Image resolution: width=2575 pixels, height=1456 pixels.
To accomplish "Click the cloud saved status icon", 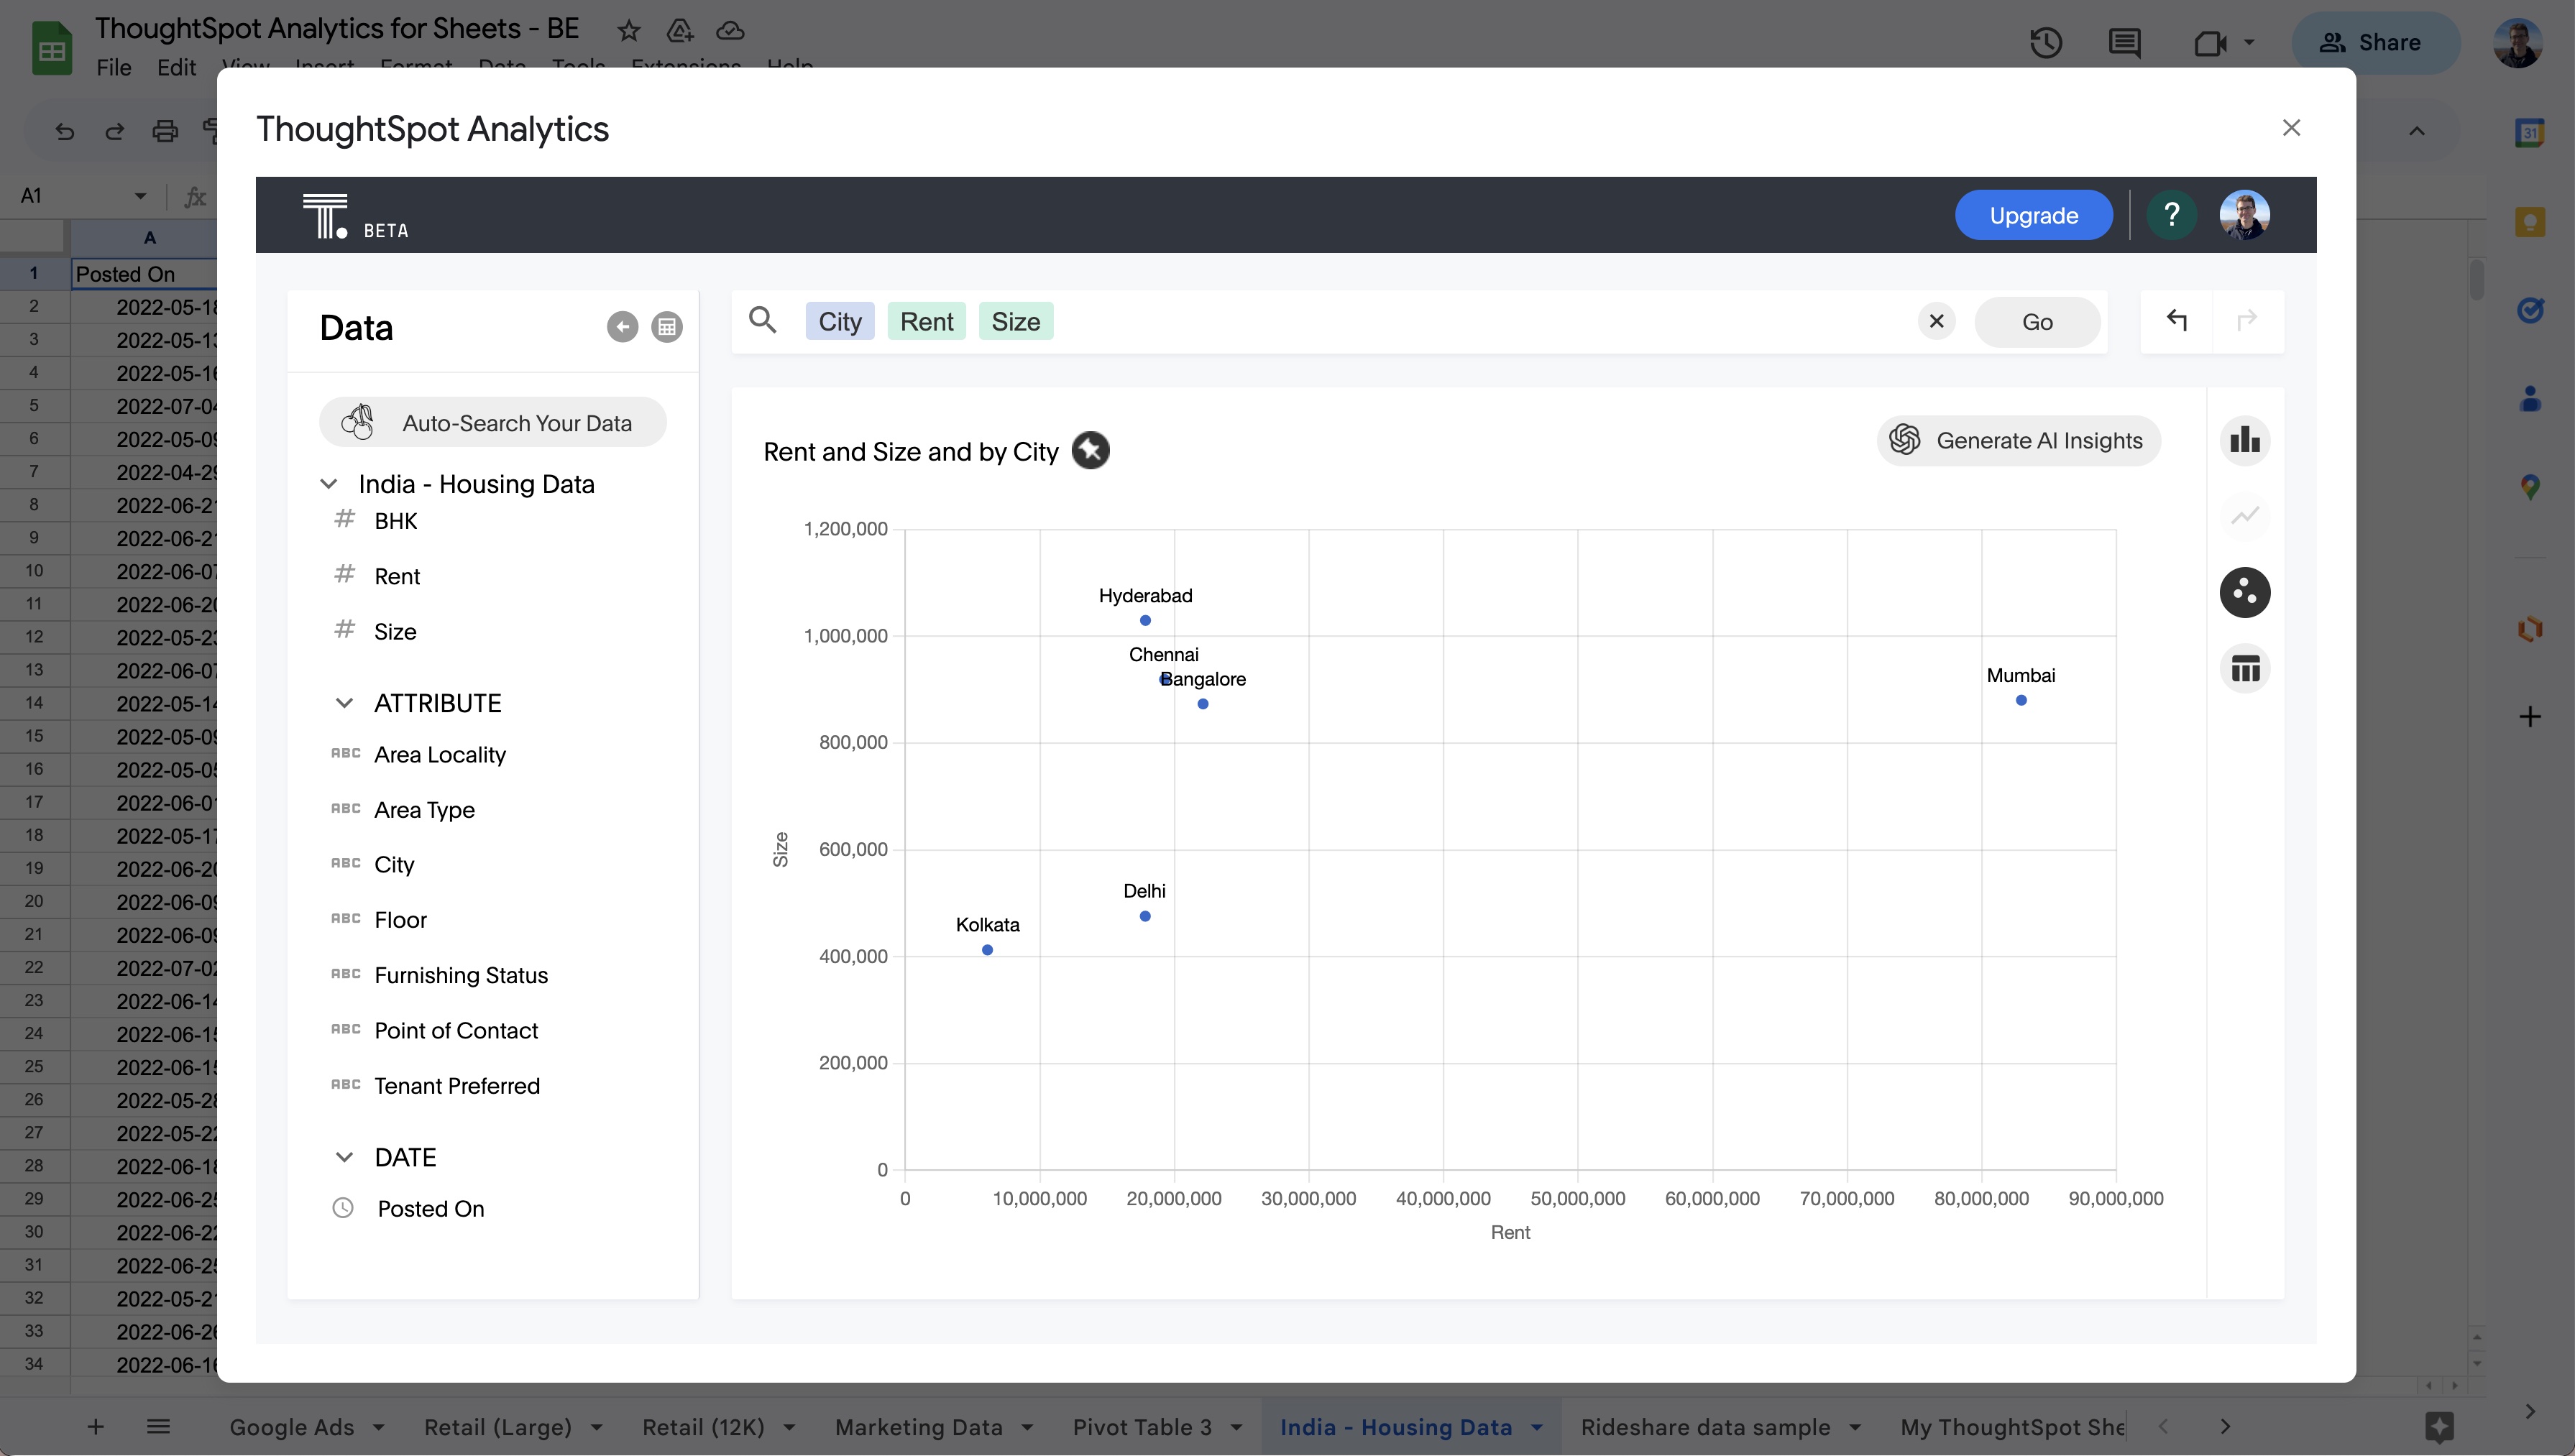I will (x=731, y=31).
